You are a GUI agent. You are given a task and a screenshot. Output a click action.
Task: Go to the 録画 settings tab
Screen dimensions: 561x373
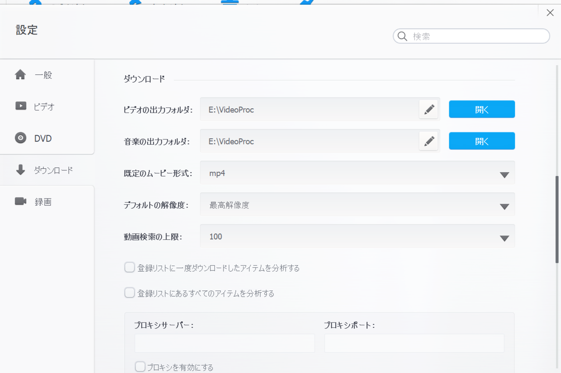point(47,202)
